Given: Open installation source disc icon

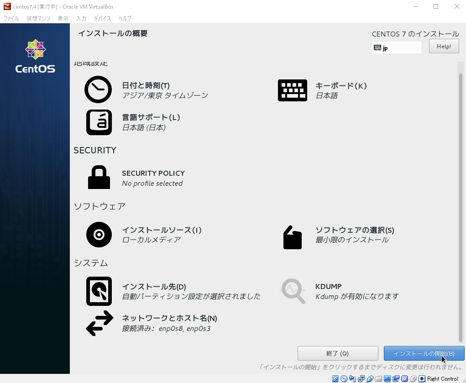Looking at the screenshot, I should tap(99, 235).
